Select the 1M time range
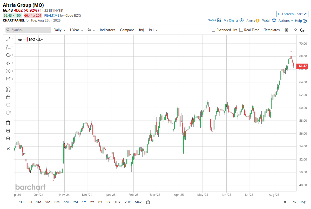This screenshot has height=209, width=311. pyautogui.click(x=39, y=202)
